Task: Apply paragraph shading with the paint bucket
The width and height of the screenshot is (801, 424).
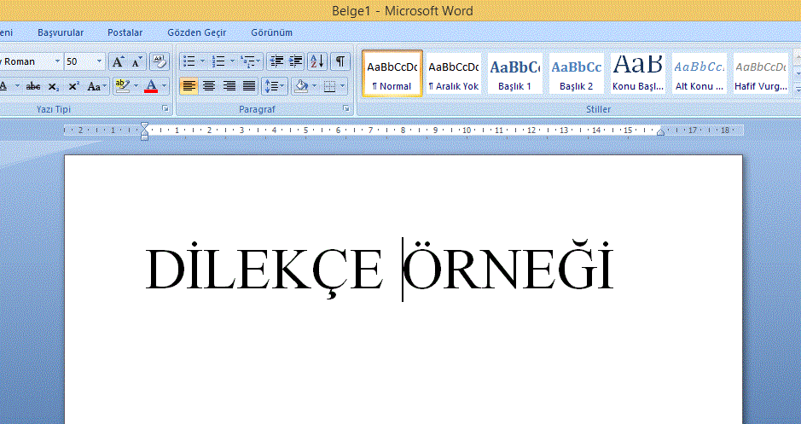Action: pos(301,86)
